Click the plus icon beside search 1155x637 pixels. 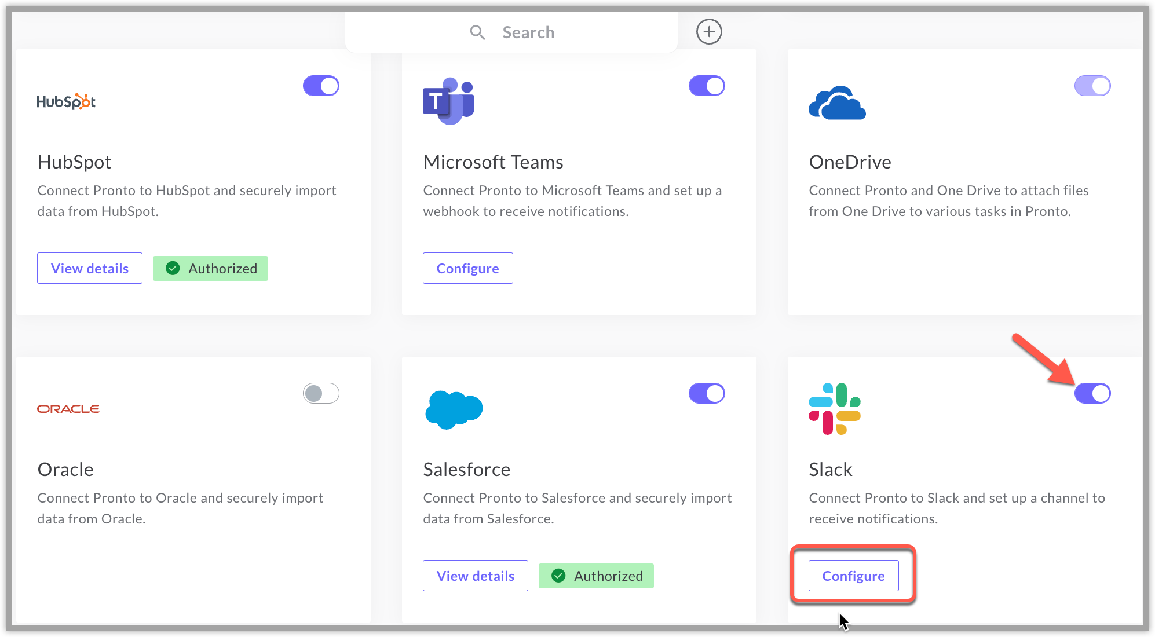709,32
